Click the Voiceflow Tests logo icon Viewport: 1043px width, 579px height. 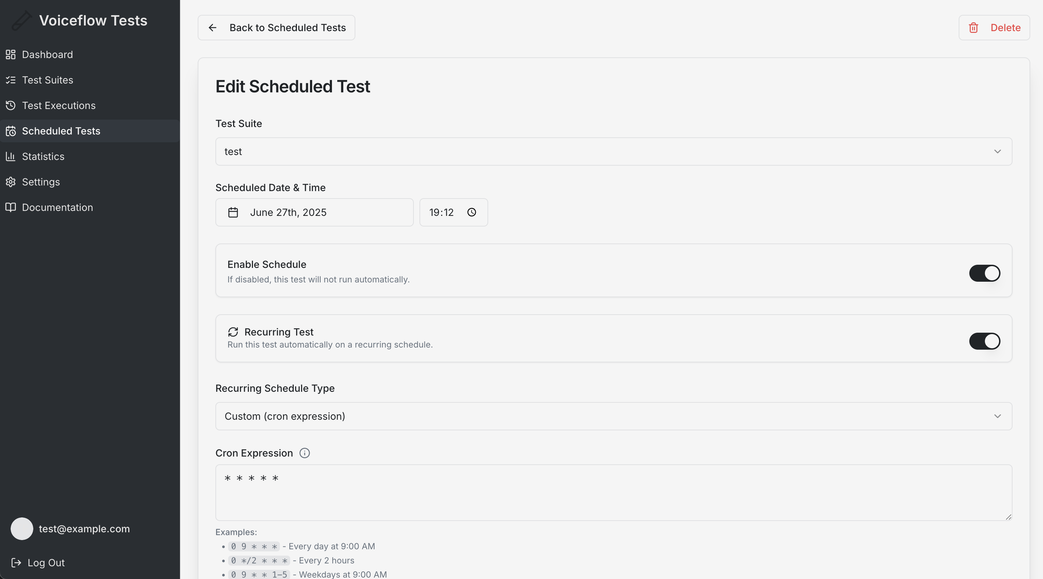(22, 21)
